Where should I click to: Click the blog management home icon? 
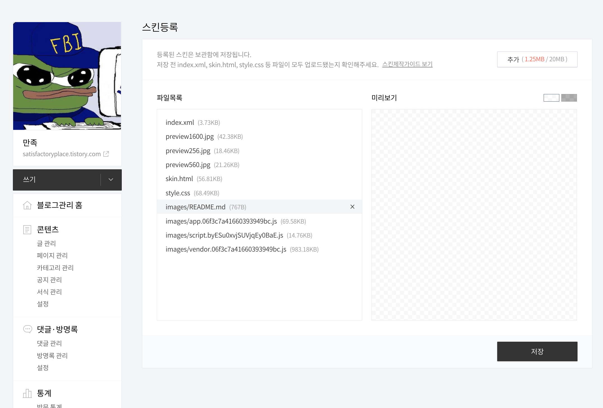pos(27,205)
